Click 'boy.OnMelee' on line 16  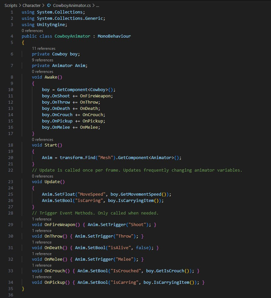pyautogui.click(x=56, y=127)
